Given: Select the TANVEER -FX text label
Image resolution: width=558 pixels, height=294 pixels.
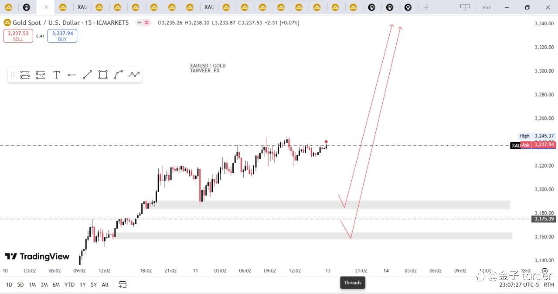Looking at the screenshot, I should (204, 71).
